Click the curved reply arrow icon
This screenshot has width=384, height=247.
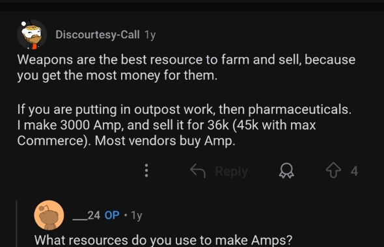click(198, 170)
